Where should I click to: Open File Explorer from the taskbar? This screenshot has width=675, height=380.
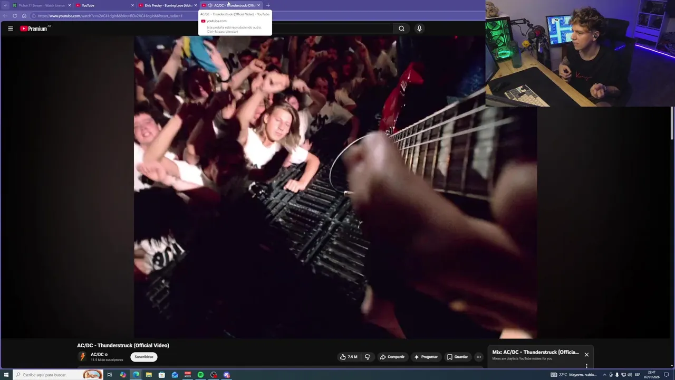(149, 375)
